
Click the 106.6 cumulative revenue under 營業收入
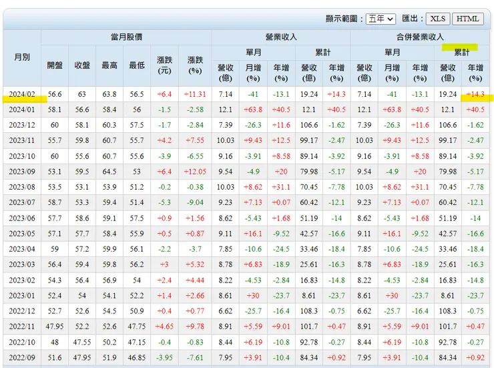tap(308, 125)
